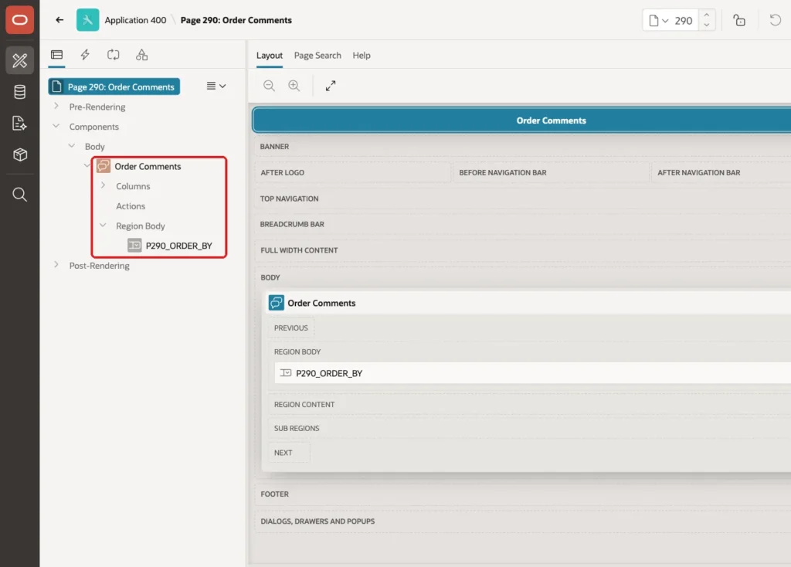The width and height of the screenshot is (791, 567).
Task: Select Order Comments region in the tree
Action: [148, 166]
